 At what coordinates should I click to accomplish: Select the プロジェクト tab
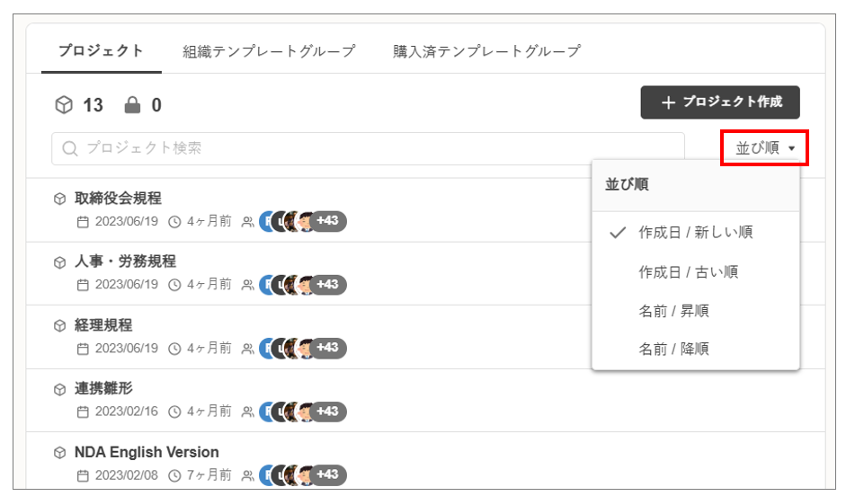tap(101, 51)
